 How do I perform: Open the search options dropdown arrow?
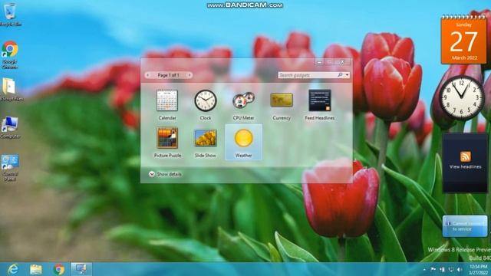pos(347,75)
